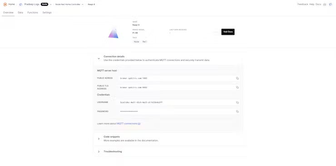This screenshot has width=336, height=166.
Task: Copy the public address broker.qubitro.com:1883
Action: (237, 78)
